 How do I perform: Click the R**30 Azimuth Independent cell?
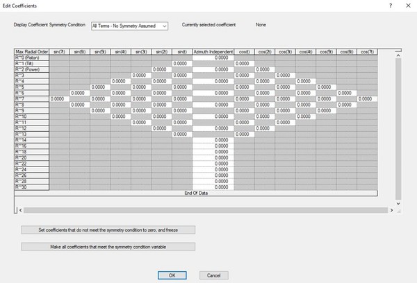click(213, 187)
